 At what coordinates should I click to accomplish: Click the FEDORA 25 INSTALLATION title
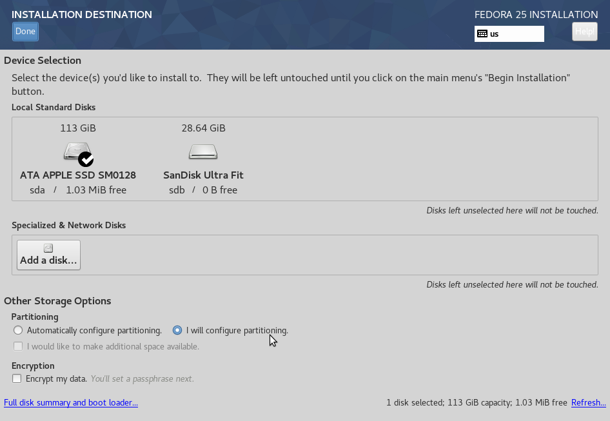click(536, 15)
